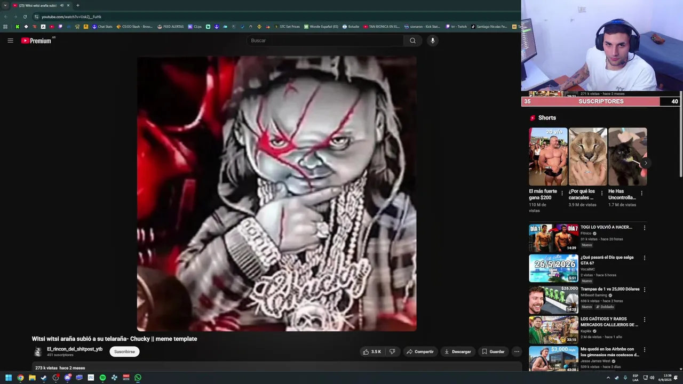Open options for 'El más fuerte' short
The width and height of the screenshot is (683, 384).
pos(562,193)
